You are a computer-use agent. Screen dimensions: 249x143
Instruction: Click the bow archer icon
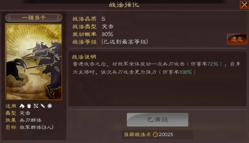tap(36, 106)
